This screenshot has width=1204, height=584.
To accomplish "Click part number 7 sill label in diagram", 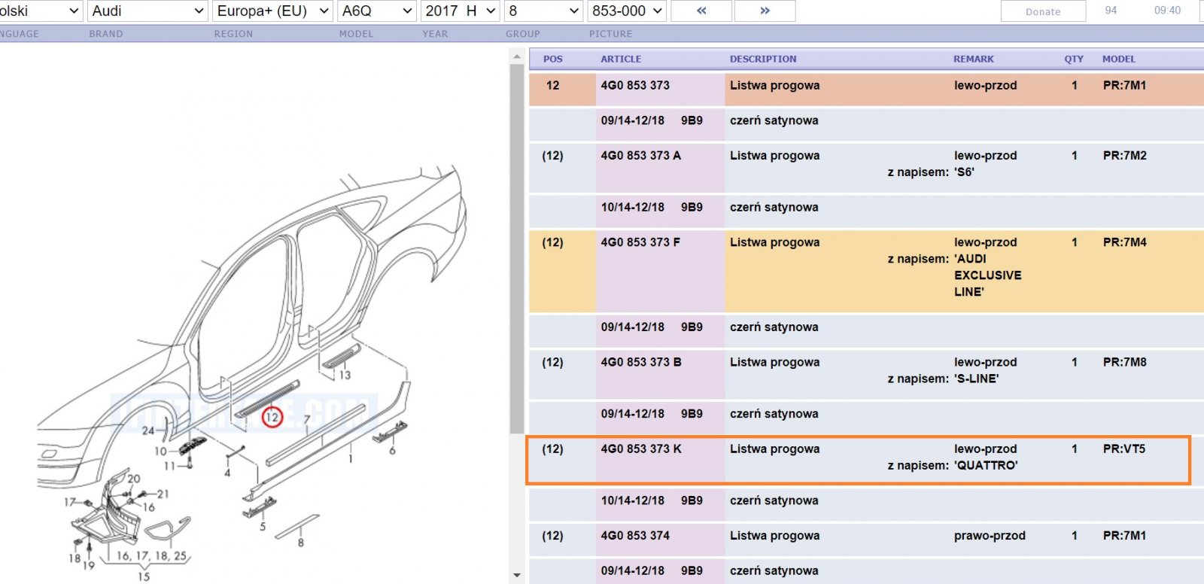I will (307, 421).
